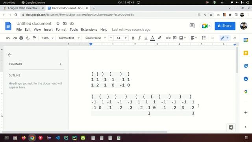Switch to Longest Valid Parentheses tab
This screenshot has height=142, width=252.
click(x=24, y=8)
